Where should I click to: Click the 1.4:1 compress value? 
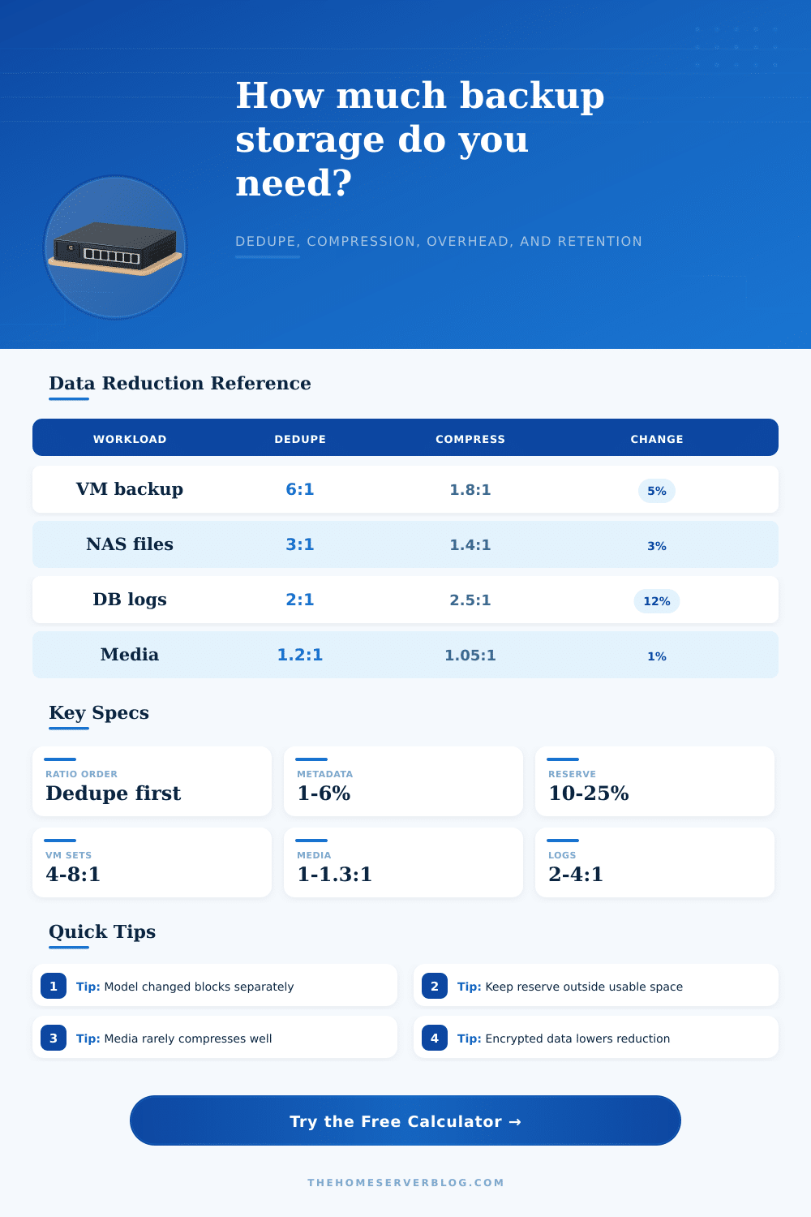(470, 545)
